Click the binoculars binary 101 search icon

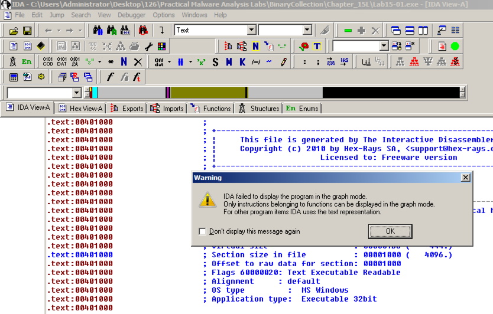click(x=125, y=30)
